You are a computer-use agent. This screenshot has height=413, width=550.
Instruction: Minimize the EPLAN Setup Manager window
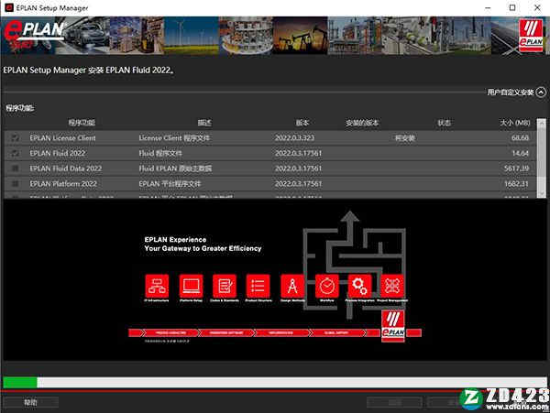pos(488,7)
